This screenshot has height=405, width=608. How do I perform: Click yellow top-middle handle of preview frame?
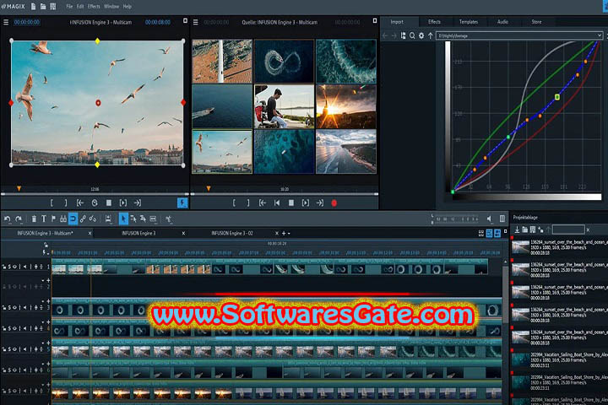[97, 40]
